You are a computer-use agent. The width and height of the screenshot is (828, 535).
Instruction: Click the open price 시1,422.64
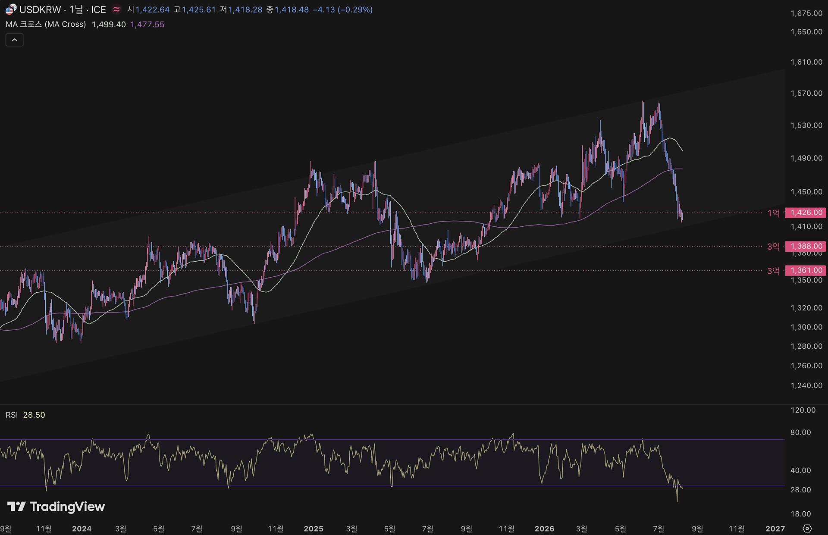pos(148,9)
